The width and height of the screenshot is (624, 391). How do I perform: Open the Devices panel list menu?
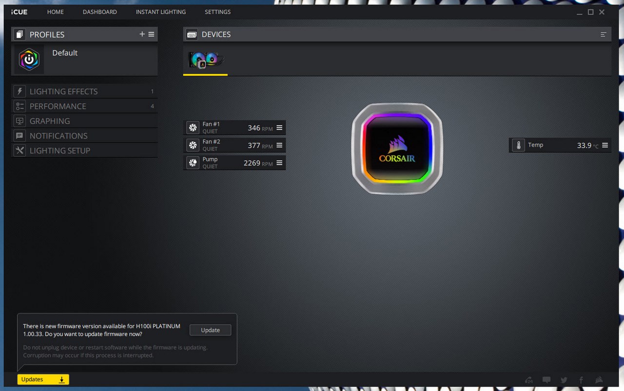(604, 35)
